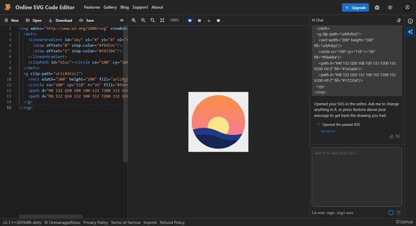Click the '</defs>' line in AI chat code
416x226 pixels.
coord(323,29)
